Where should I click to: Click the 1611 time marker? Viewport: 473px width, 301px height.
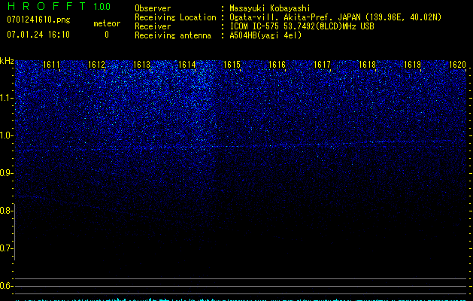[x=52, y=65]
